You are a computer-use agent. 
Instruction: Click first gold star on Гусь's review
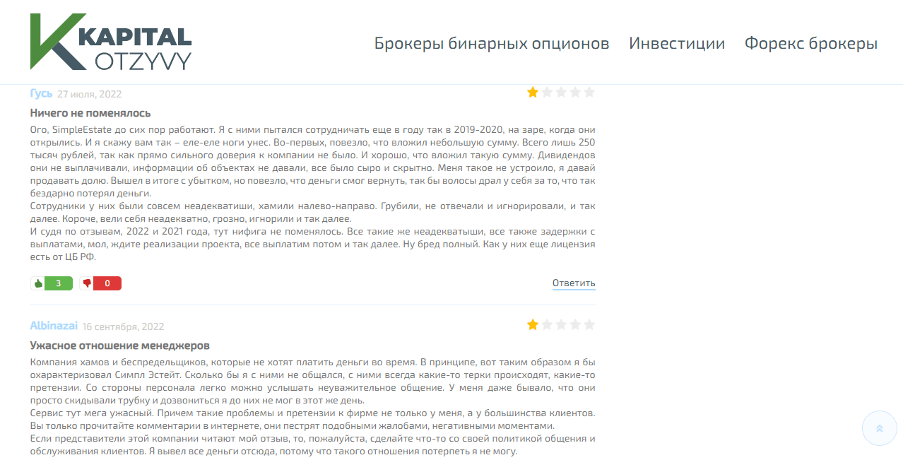pyautogui.click(x=533, y=92)
